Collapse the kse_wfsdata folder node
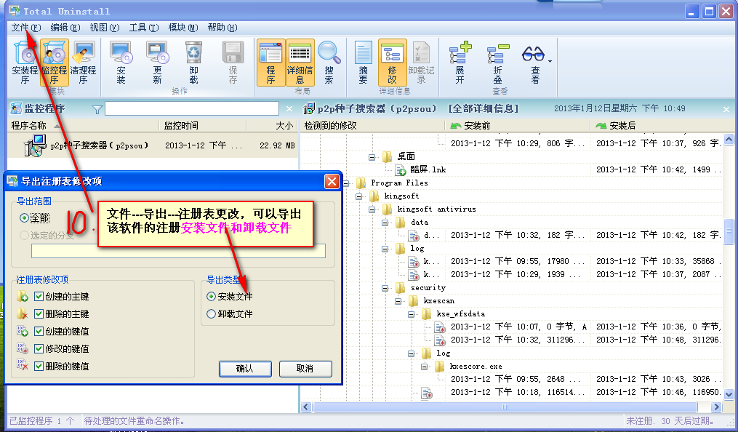This screenshot has width=738, height=432. click(x=412, y=315)
